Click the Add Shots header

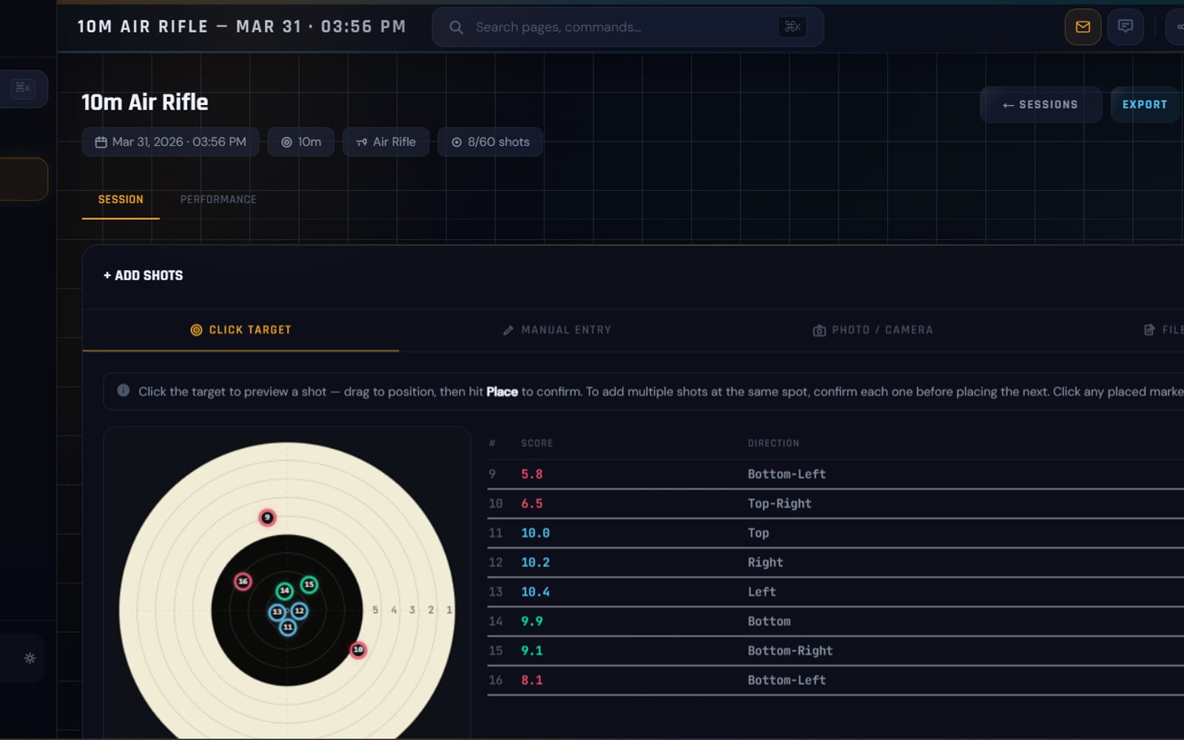(x=143, y=275)
